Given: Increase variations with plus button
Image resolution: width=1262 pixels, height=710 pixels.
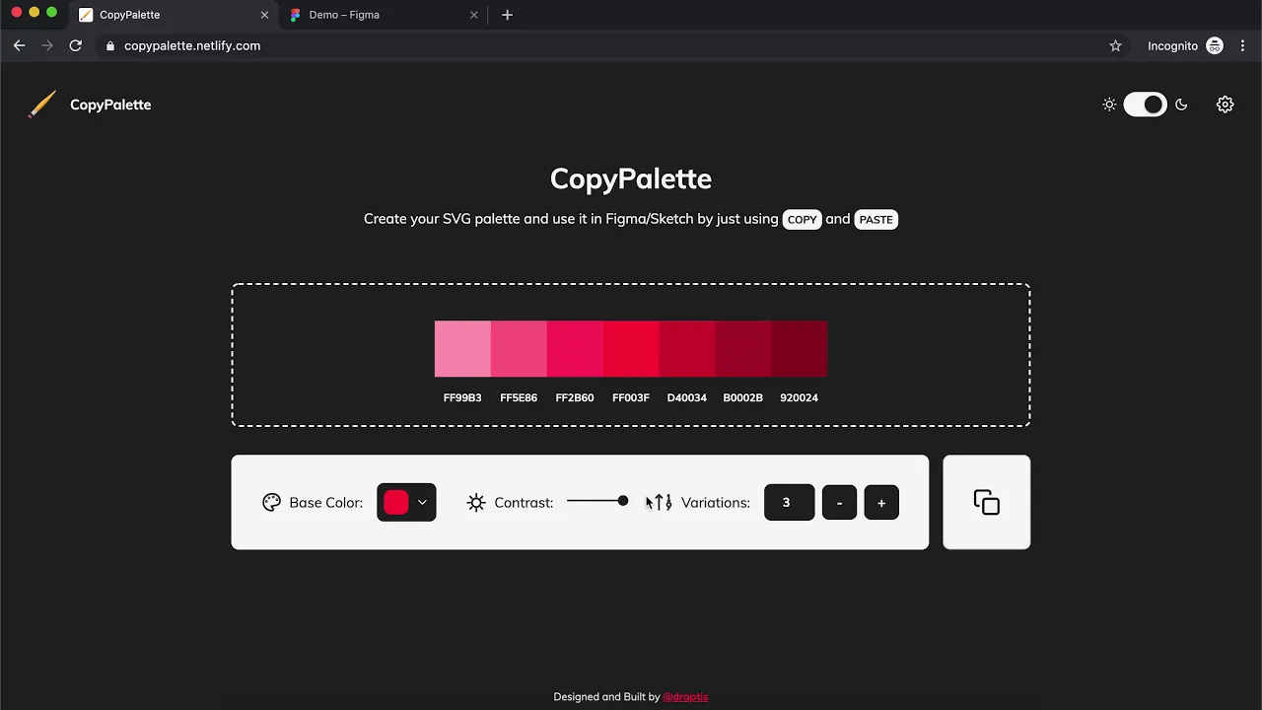Looking at the screenshot, I should pyautogui.click(x=881, y=502).
